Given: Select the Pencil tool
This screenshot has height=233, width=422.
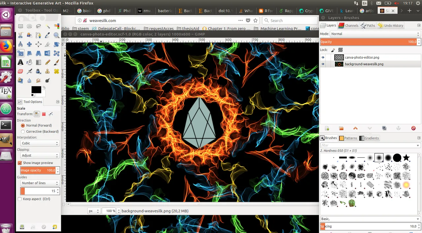Looking at the screenshot, I should [47, 62].
